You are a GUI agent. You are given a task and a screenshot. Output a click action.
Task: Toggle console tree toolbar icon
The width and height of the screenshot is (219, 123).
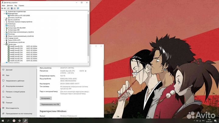click(x=9, y=9)
